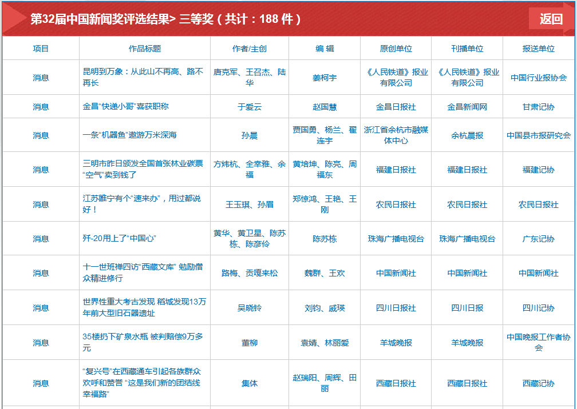This screenshot has height=409, width=577.
Task: Open the article 昆明到万象：从此山不再高
Action: (143, 77)
